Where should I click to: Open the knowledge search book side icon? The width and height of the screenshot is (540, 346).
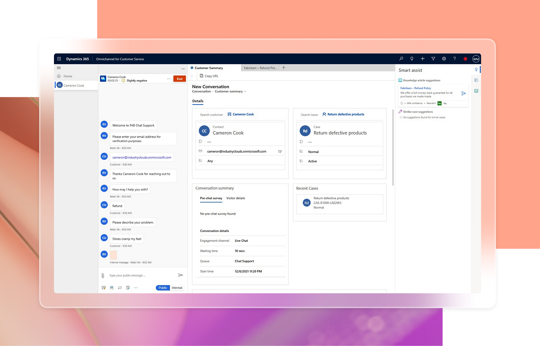click(x=476, y=91)
